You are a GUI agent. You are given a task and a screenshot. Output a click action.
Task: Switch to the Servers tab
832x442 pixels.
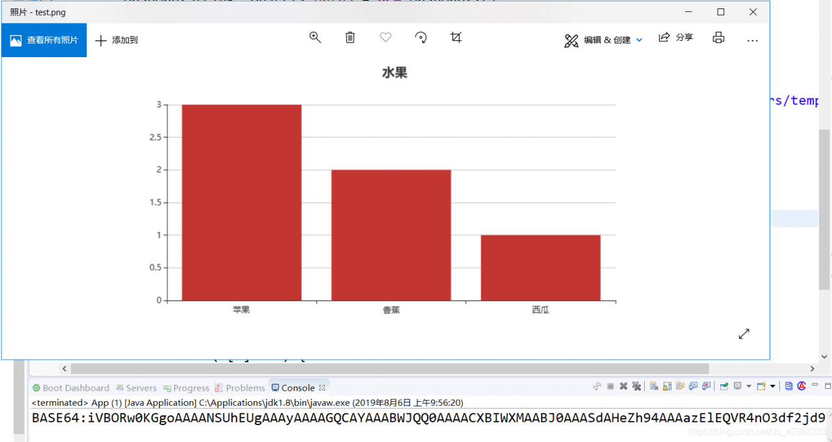pyautogui.click(x=136, y=387)
